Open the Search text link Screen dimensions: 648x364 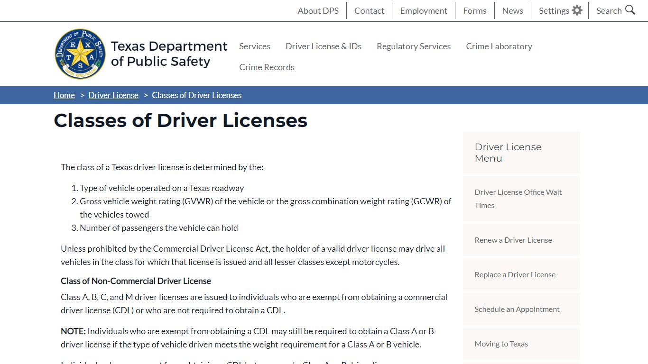(609, 10)
